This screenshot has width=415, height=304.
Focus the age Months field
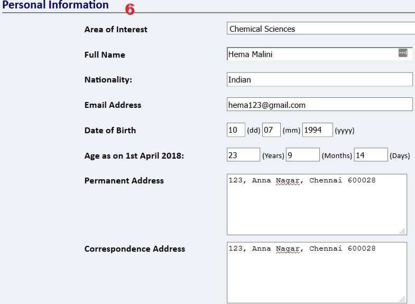click(303, 155)
